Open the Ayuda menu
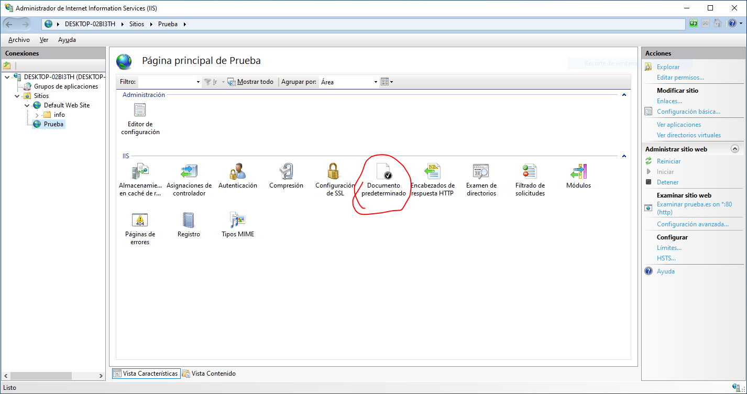Image resolution: width=747 pixels, height=394 pixels. click(67, 40)
